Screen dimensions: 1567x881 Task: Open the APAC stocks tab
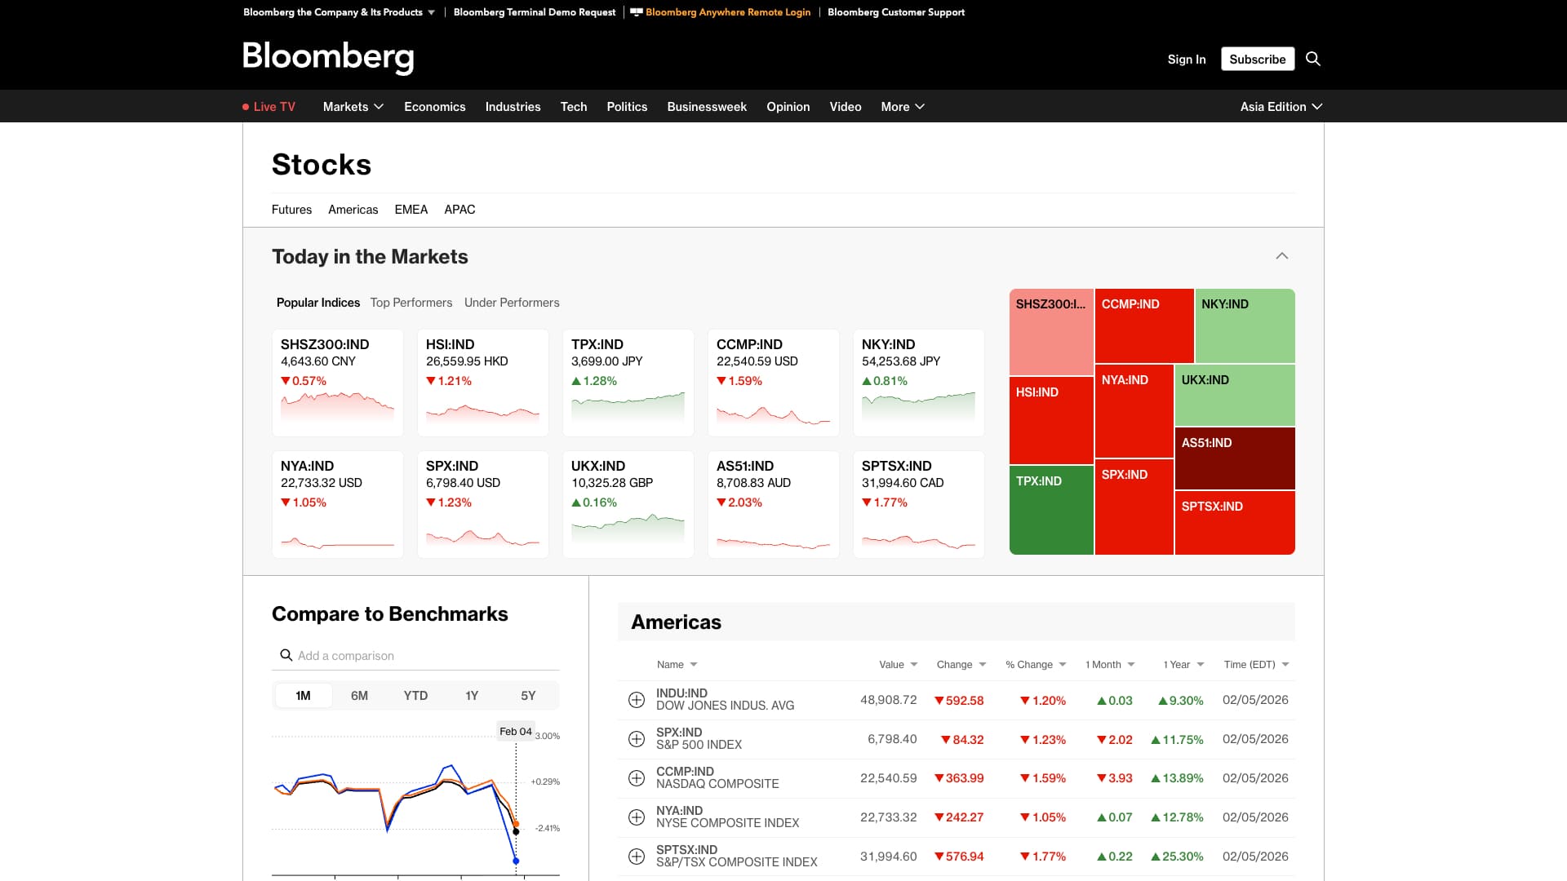point(459,210)
